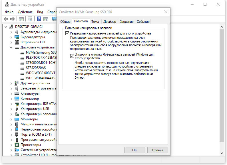Switch to the Драйвер tab
Viewport: 227px width, 165px height.
point(109,22)
